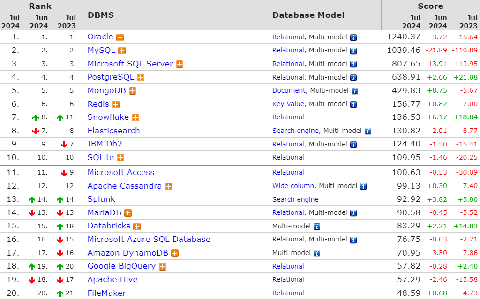Click the Relational link in Oracle's row
The height and width of the screenshot is (300, 480).
pyautogui.click(x=288, y=37)
